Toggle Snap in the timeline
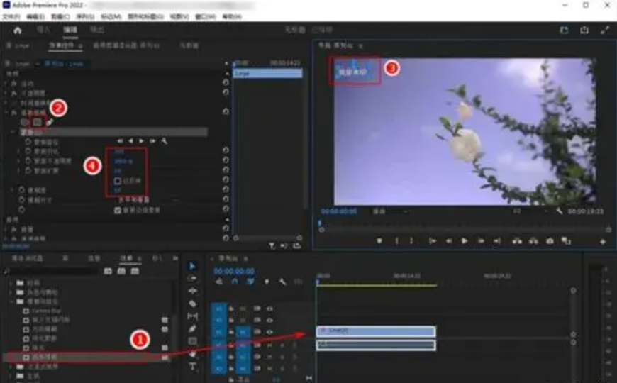Viewport: 617px width, 383px height. [235, 282]
